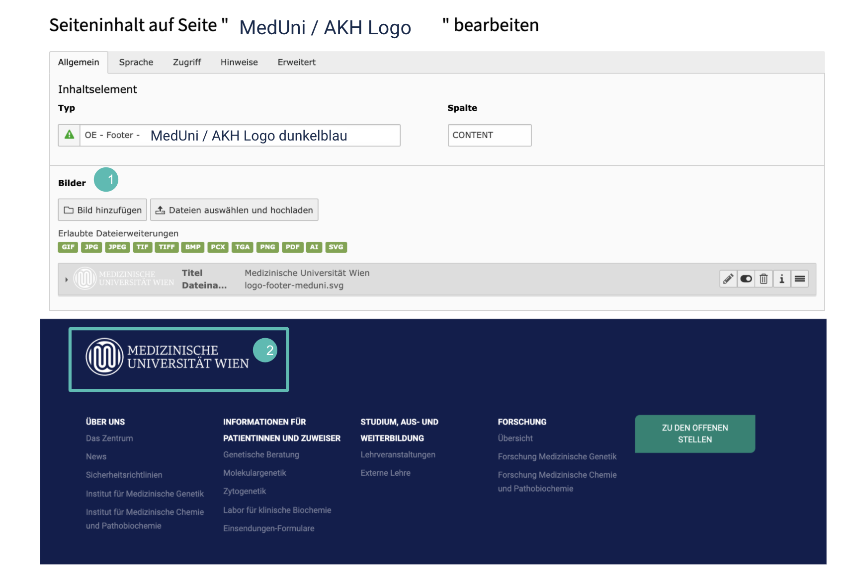Viewport: 845px width, 576px height.
Task: Grab the reorder handle of the image row
Action: [800, 279]
